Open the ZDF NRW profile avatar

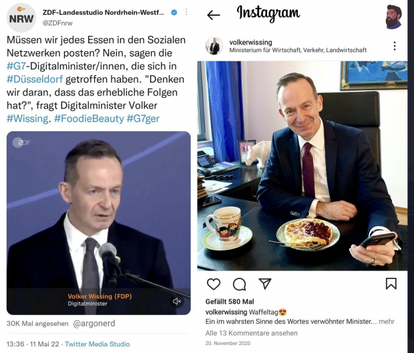(21, 18)
